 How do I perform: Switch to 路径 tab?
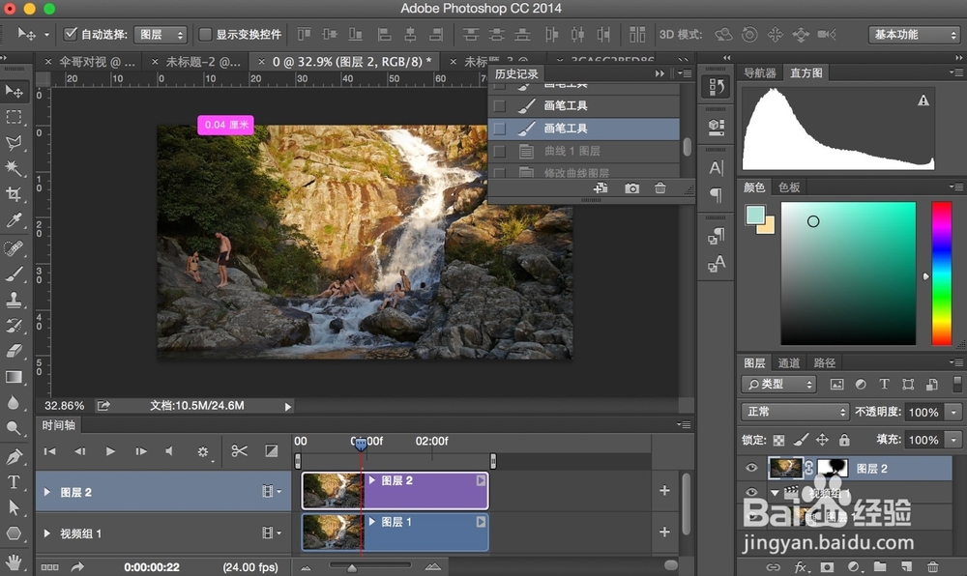click(x=825, y=362)
